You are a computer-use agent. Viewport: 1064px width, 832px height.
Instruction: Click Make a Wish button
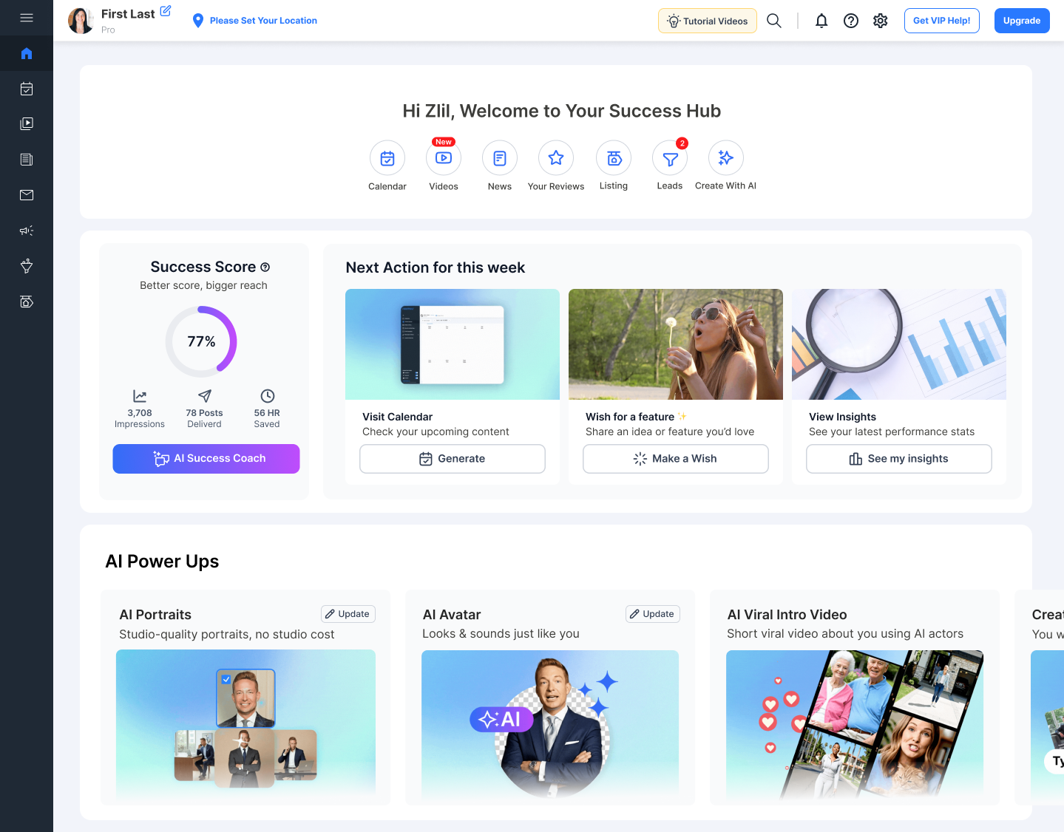coord(676,459)
